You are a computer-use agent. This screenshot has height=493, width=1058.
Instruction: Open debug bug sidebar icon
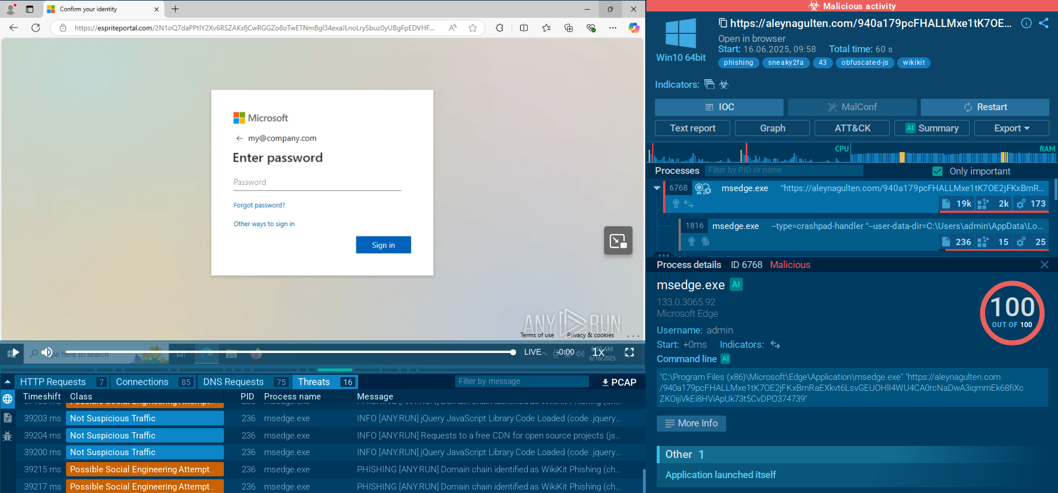click(x=7, y=436)
